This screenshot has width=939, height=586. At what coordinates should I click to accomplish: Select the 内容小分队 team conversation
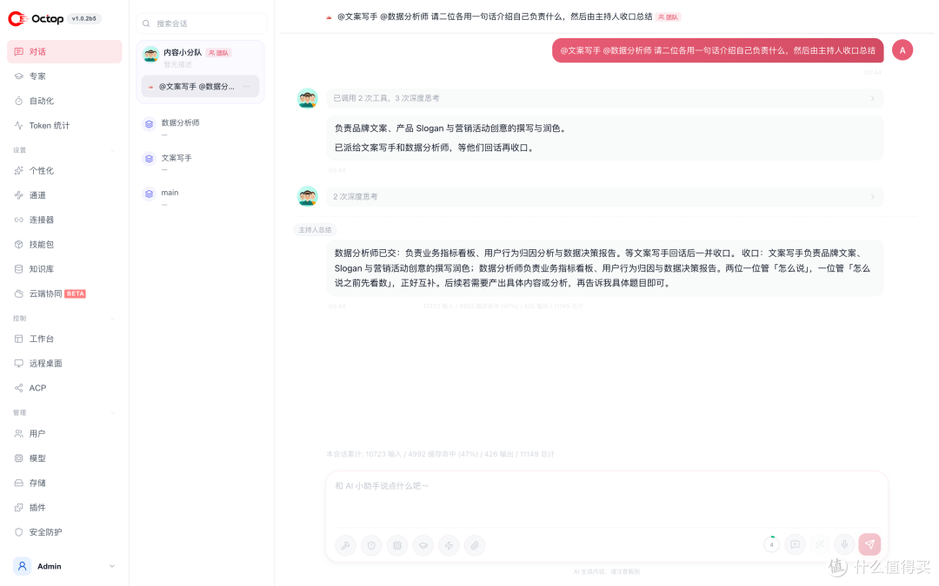pyautogui.click(x=201, y=57)
